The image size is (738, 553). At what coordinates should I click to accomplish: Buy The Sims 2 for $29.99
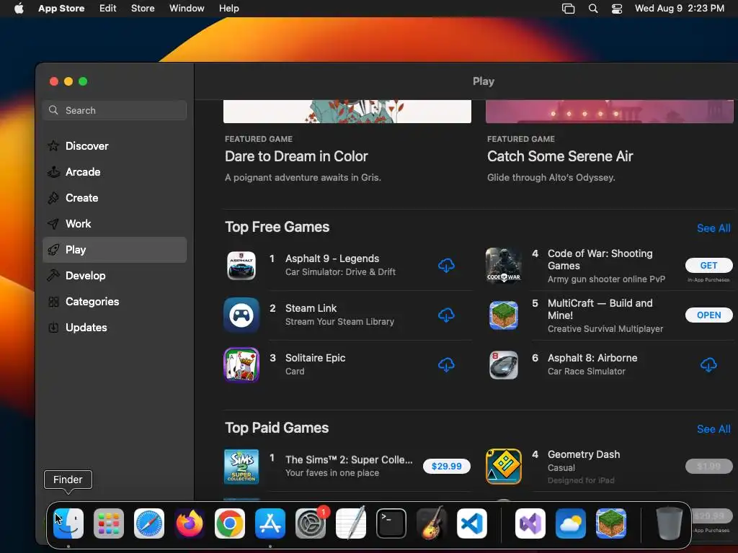click(447, 466)
